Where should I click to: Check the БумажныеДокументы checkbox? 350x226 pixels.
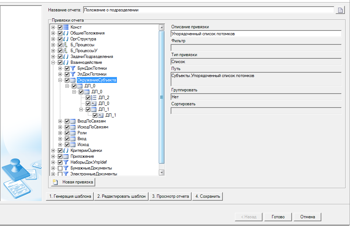click(x=60, y=168)
